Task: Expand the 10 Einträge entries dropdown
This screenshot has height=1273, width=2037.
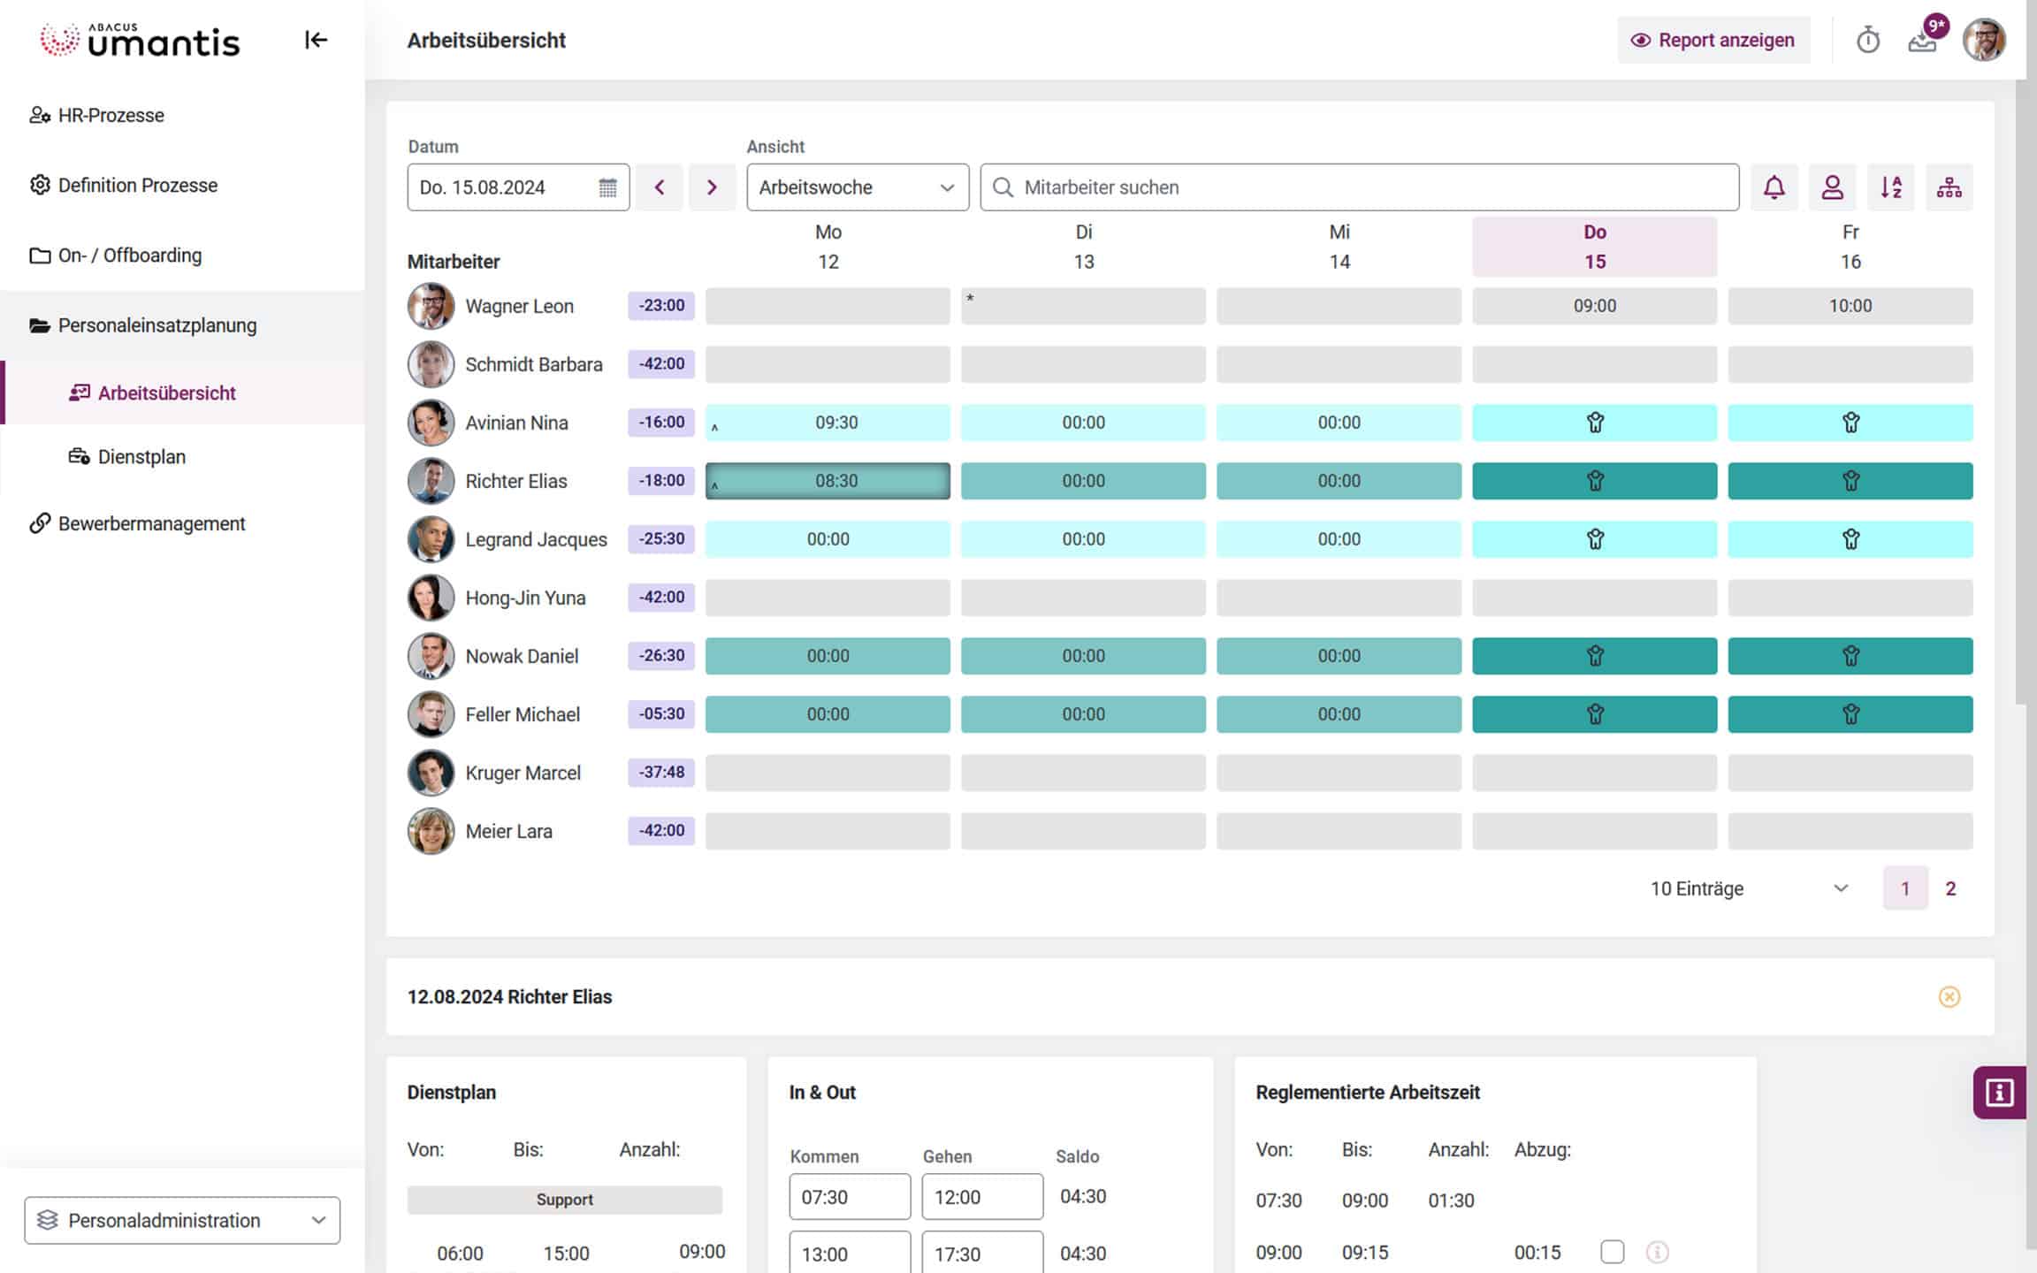Action: [1840, 888]
